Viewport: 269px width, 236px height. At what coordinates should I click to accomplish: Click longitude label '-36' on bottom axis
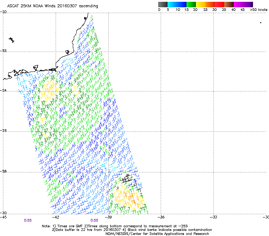point(161,217)
